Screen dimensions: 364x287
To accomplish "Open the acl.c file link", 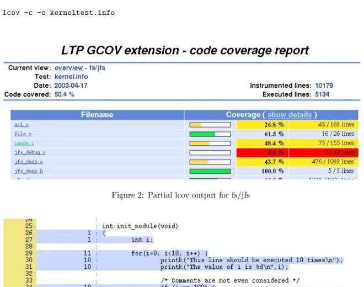I will click(x=22, y=125).
